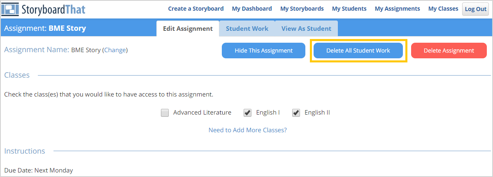Viewport: 493px width, 177px height.
Task: Switch to the Student Work tab
Action: click(x=247, y=29)
